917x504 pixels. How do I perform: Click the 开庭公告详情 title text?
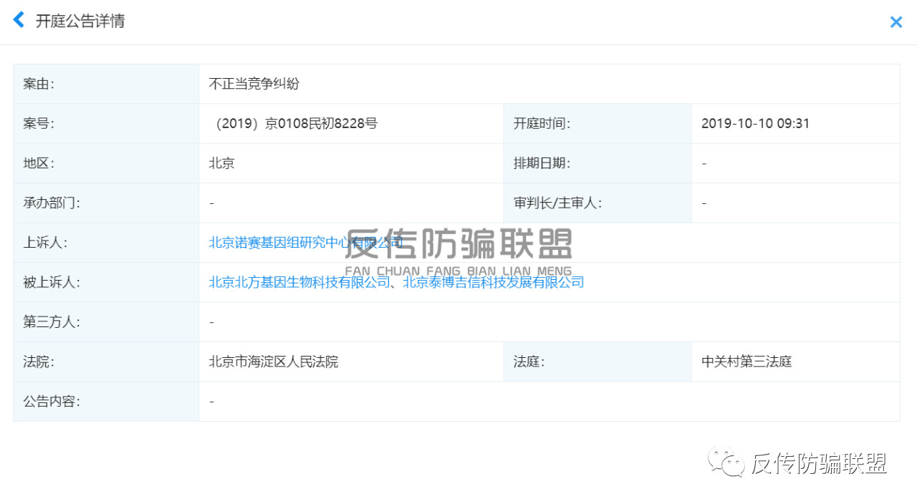pos(80,21)
